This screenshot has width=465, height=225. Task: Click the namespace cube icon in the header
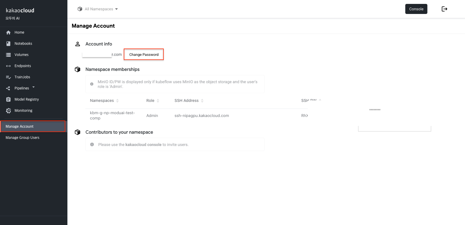pyautogui.click(x=80, y=9)
